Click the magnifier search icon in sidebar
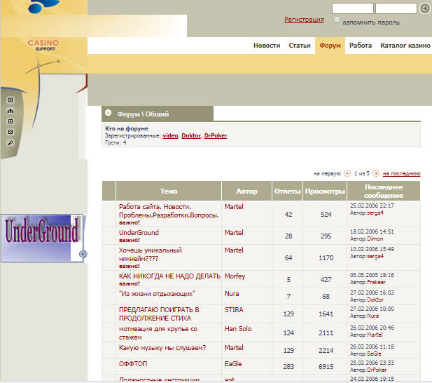This screenshot has width=432, height=383. [x=11, y=142]
